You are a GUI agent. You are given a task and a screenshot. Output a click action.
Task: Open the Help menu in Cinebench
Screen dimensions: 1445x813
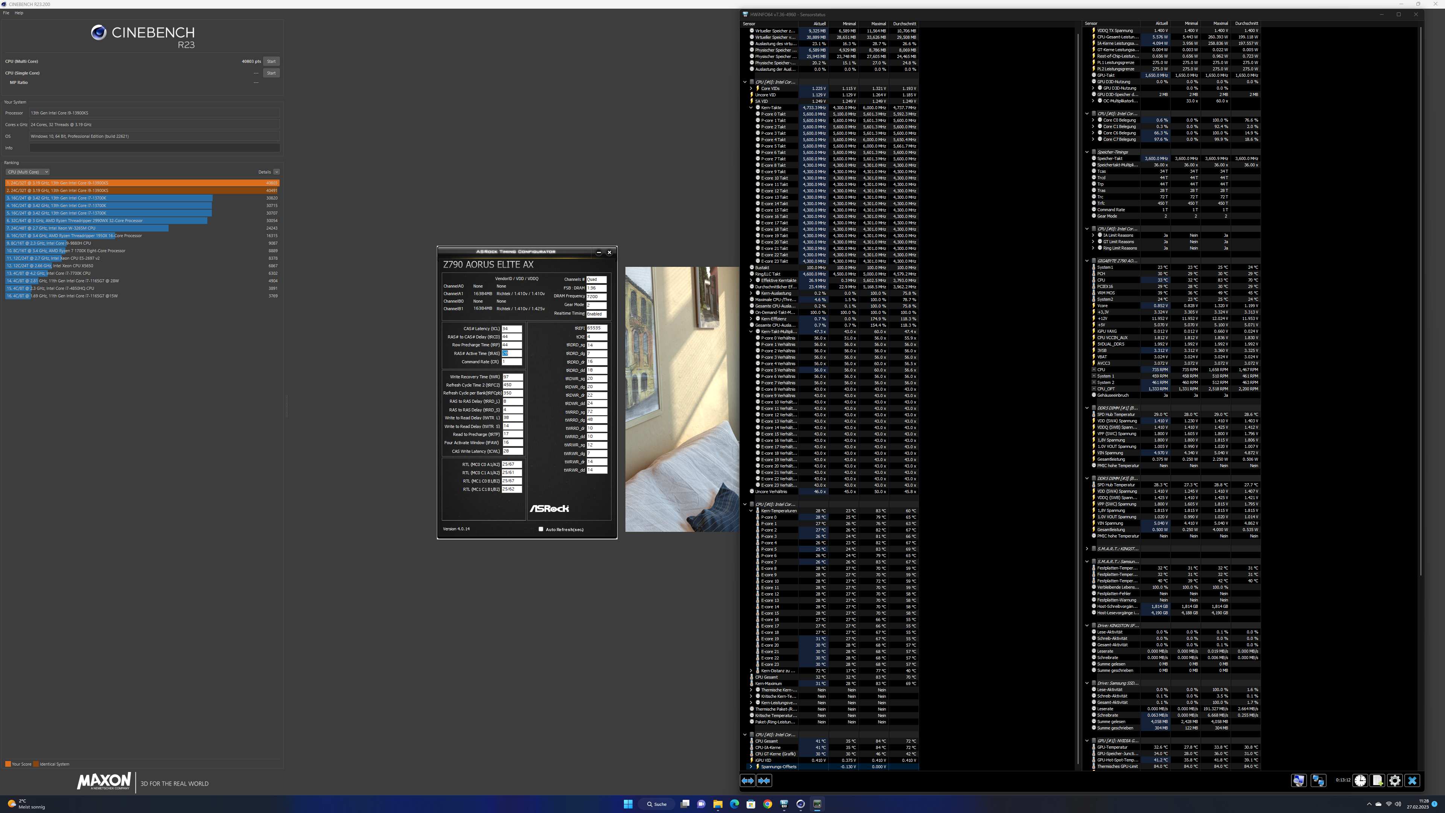[18, 13]
